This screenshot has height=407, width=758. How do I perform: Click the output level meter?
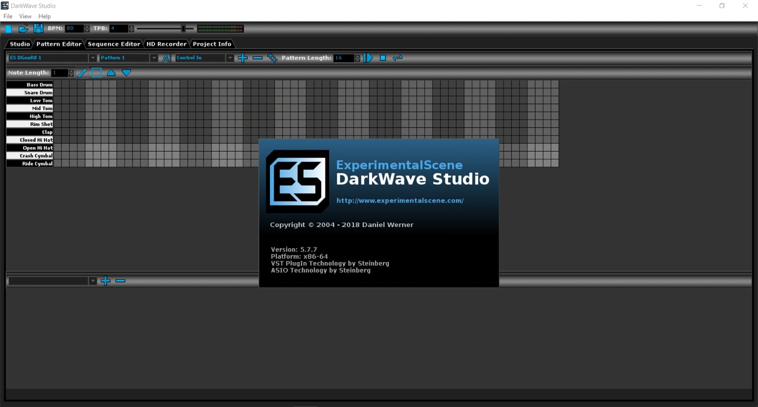220,28
